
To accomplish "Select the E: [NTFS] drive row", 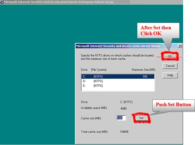I will 118,86.
